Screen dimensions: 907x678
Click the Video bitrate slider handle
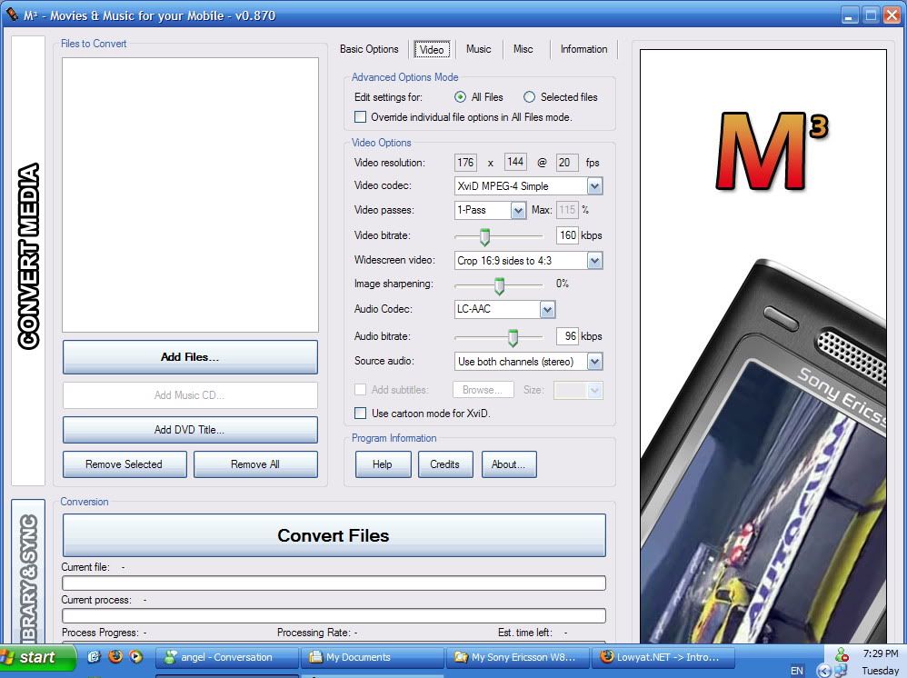click(x=484, y=236)
